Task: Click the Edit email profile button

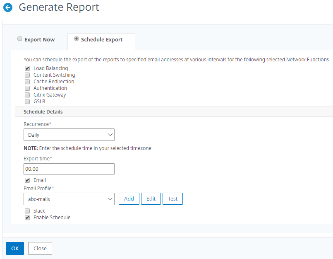Action: tap(151, 199)
